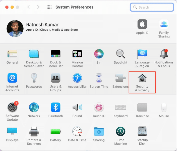Open Software Update pane

coord(12,107)
